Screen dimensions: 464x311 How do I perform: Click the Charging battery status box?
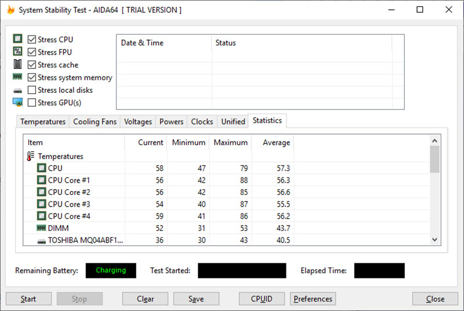(111, 270)
